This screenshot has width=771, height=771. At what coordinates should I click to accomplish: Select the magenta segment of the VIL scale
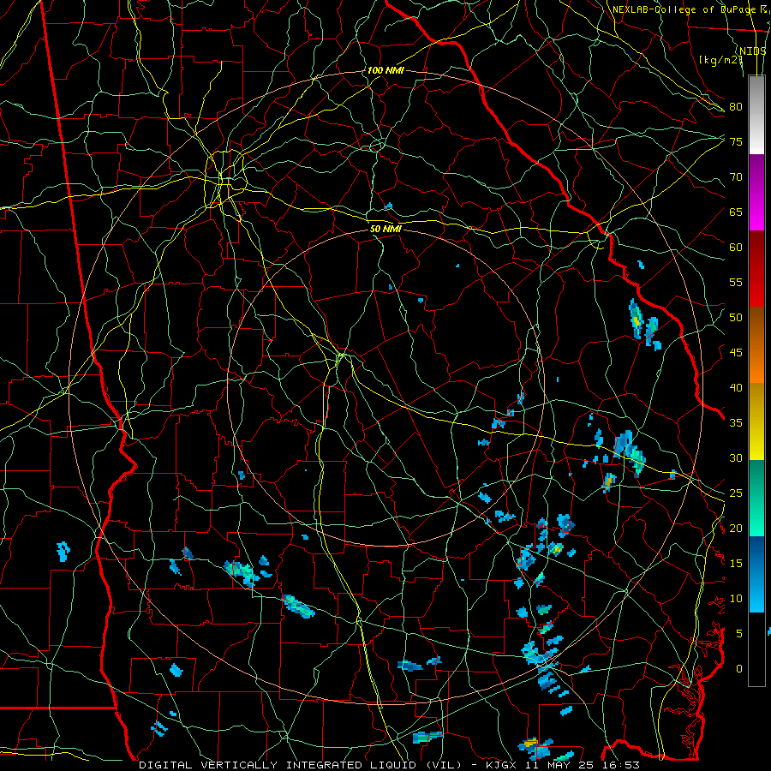[756, 193]
